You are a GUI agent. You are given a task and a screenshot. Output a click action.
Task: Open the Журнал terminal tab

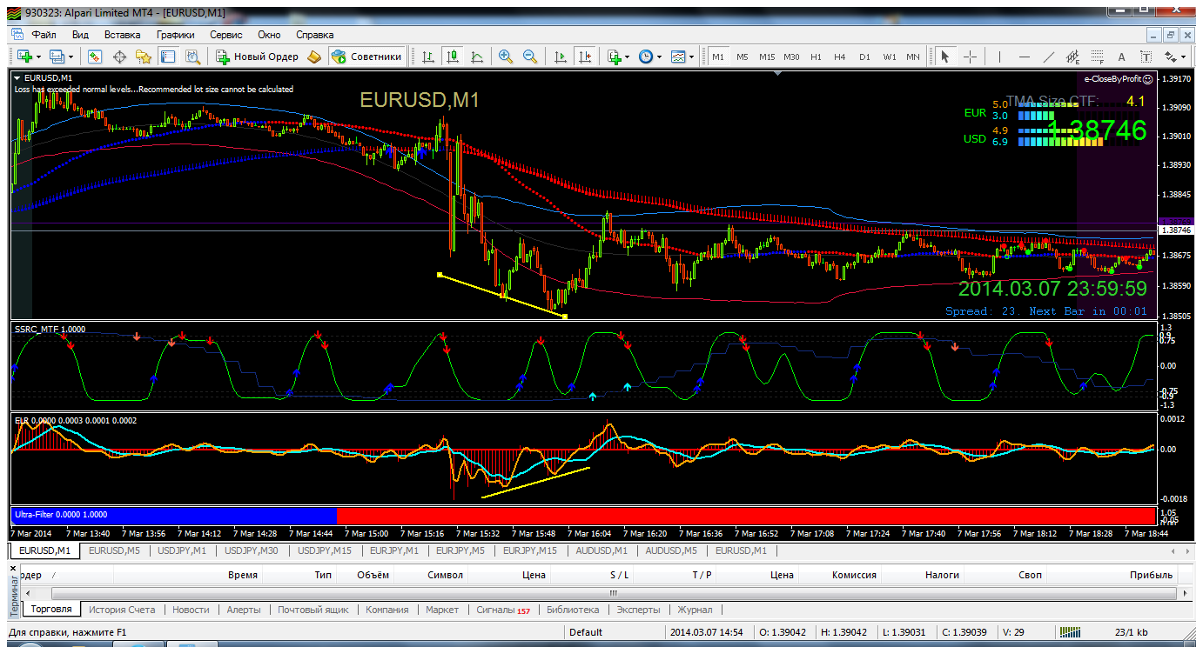(696, 610)
